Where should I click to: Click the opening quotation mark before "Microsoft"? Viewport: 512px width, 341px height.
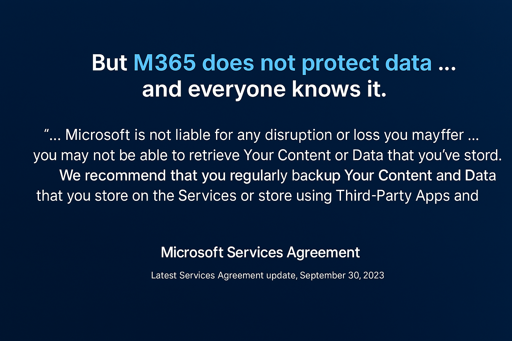pyautogui.click(x=47, y=131)
